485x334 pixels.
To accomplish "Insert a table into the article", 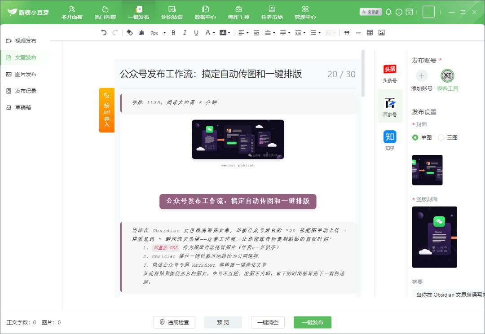I will [x=370, y=33].
